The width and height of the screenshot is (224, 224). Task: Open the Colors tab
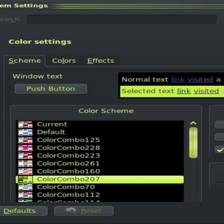64,60
